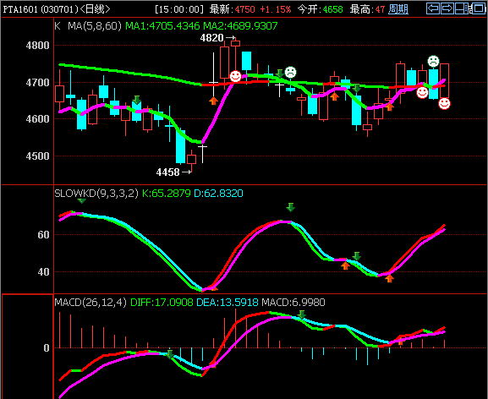Click green down arrow at top-left of SLOWKD panel
Viewport: 488px width, 399px height.
coord(81,200)
